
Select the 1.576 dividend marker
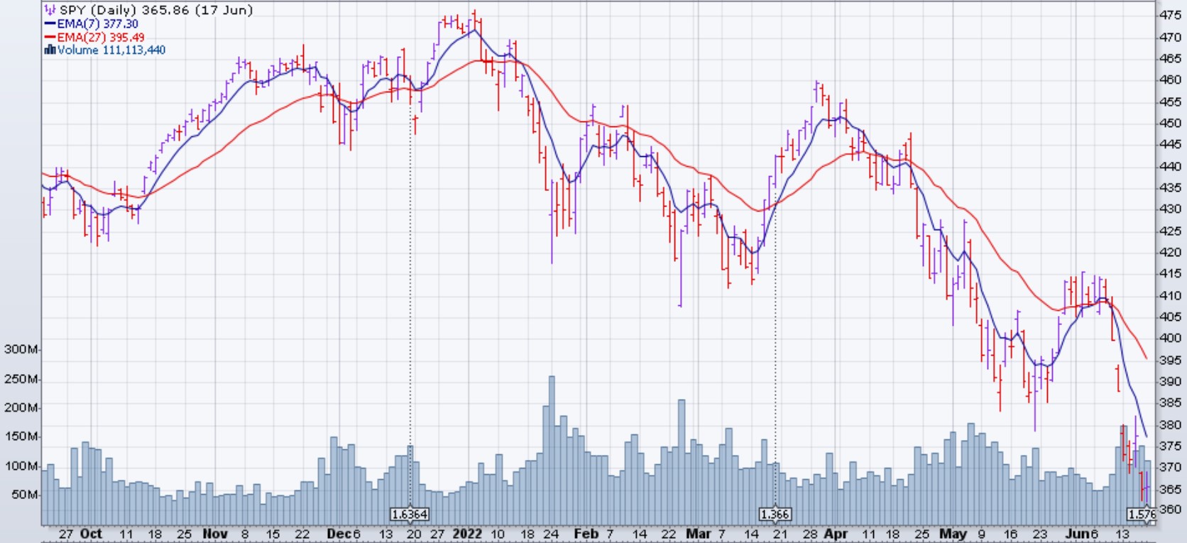(x=1142, y=514)
